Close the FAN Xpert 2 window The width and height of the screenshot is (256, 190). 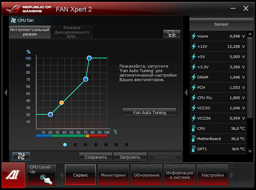246,8
